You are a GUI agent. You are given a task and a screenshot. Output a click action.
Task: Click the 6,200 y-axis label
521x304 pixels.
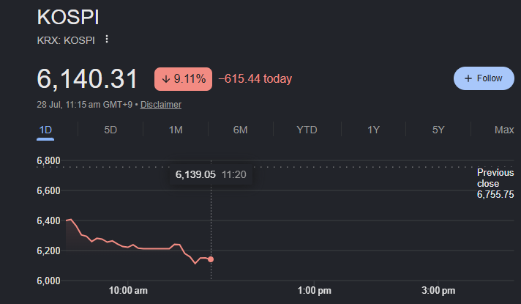[x=48, y=251]
